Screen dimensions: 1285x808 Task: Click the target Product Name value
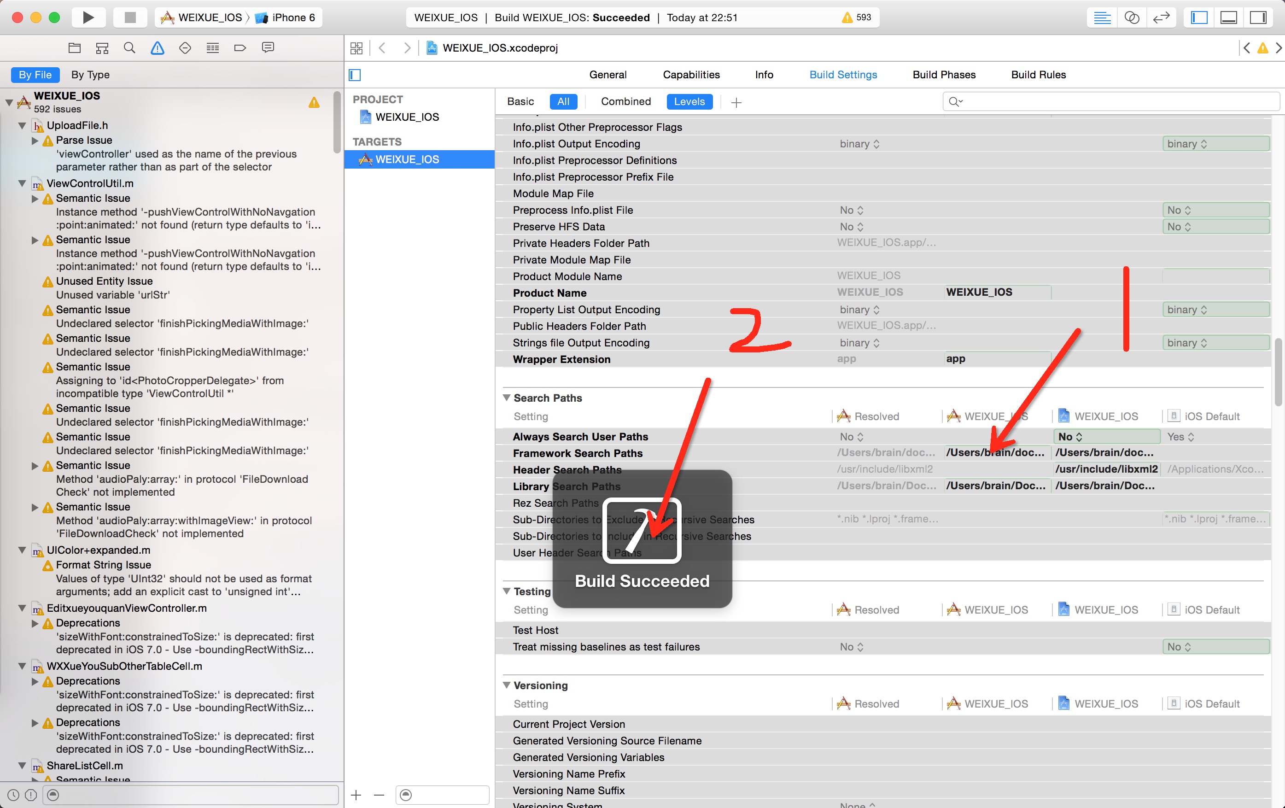coord(997,293)
